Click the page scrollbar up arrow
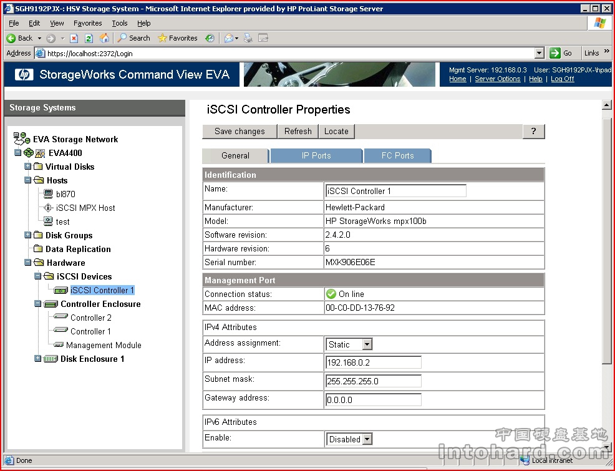This screenshot has height=471, width=615. tap(607, 105)
